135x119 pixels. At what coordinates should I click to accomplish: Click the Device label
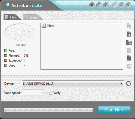[x=9, y=83]
